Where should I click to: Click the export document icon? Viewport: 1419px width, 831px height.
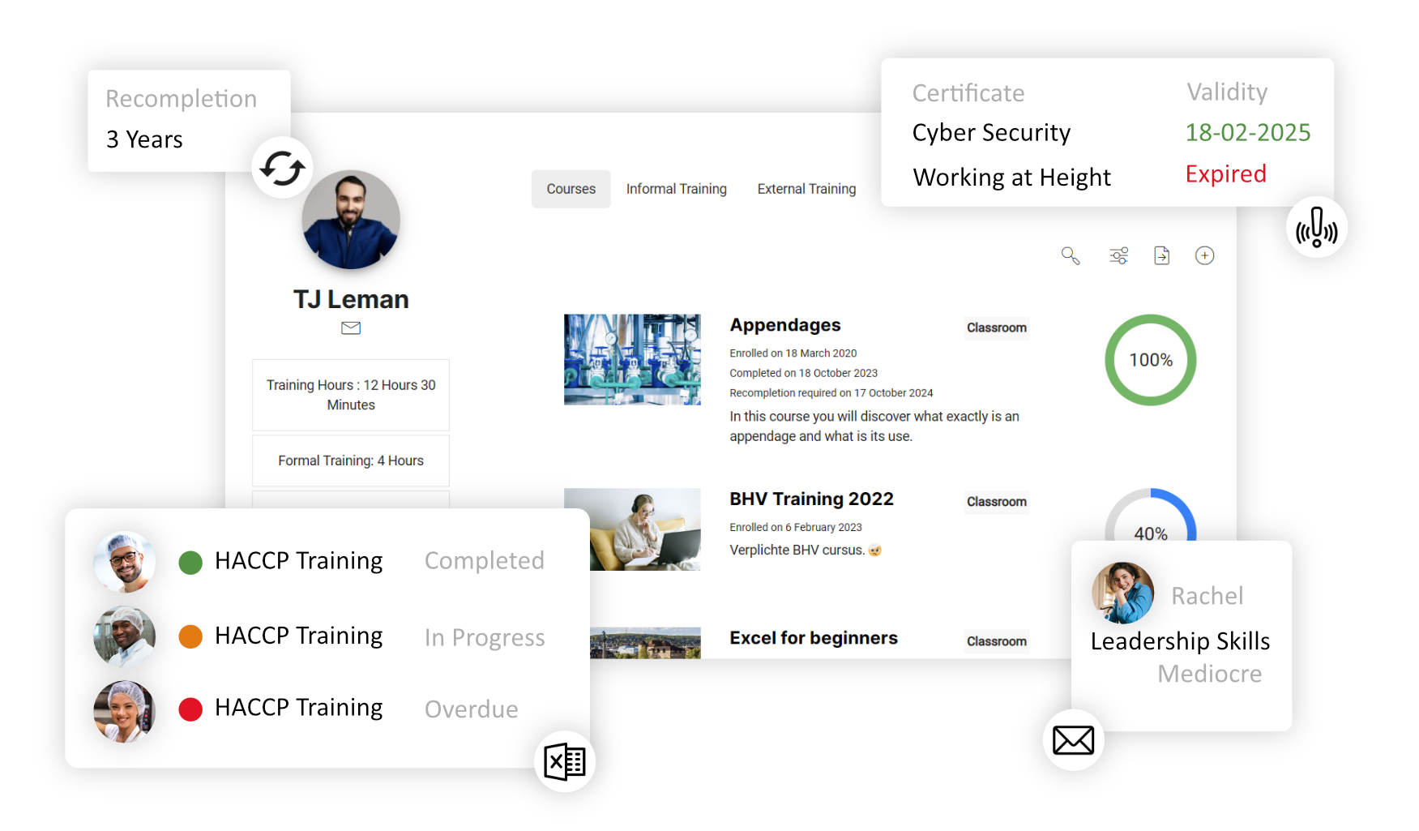[1161, 256]
